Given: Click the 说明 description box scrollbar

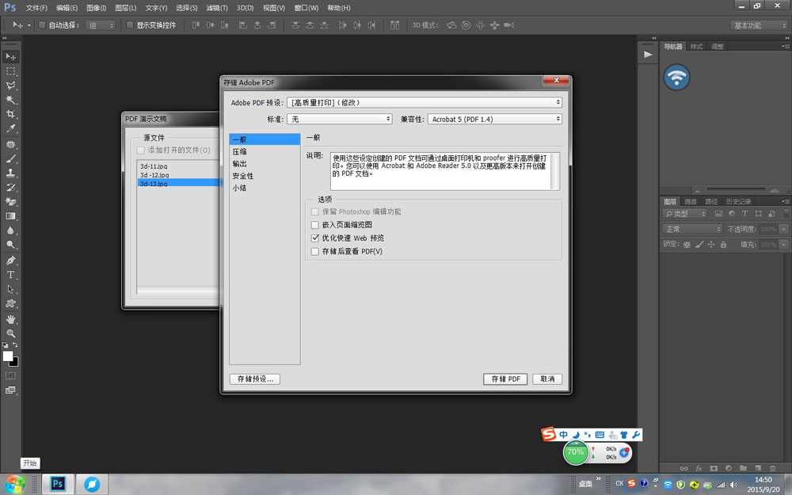Looking at the screenshot, I should point(555,171).
